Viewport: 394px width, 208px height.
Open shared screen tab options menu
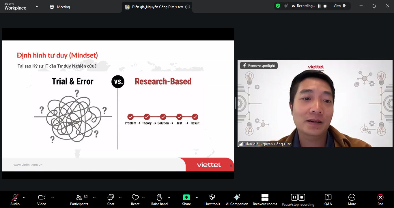(x=188, y=7)
